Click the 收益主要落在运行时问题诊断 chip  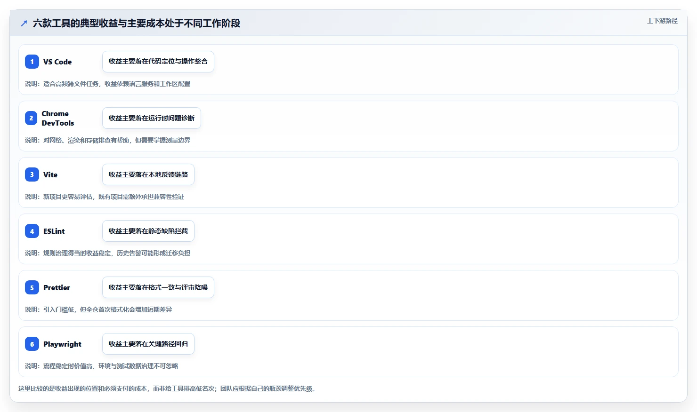click(x=152, y=118)
